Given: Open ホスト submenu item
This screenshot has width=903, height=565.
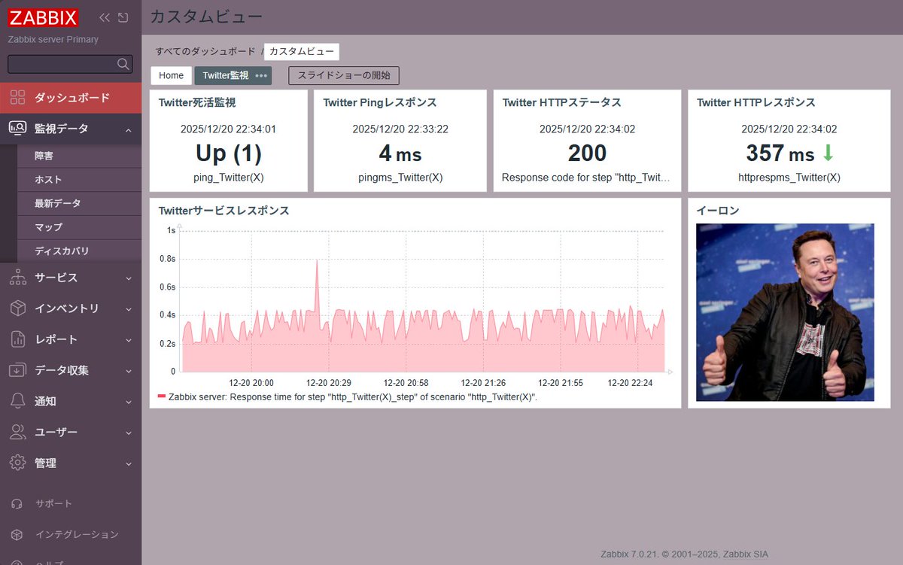Looking at the screenshot, I should [79, 180].
